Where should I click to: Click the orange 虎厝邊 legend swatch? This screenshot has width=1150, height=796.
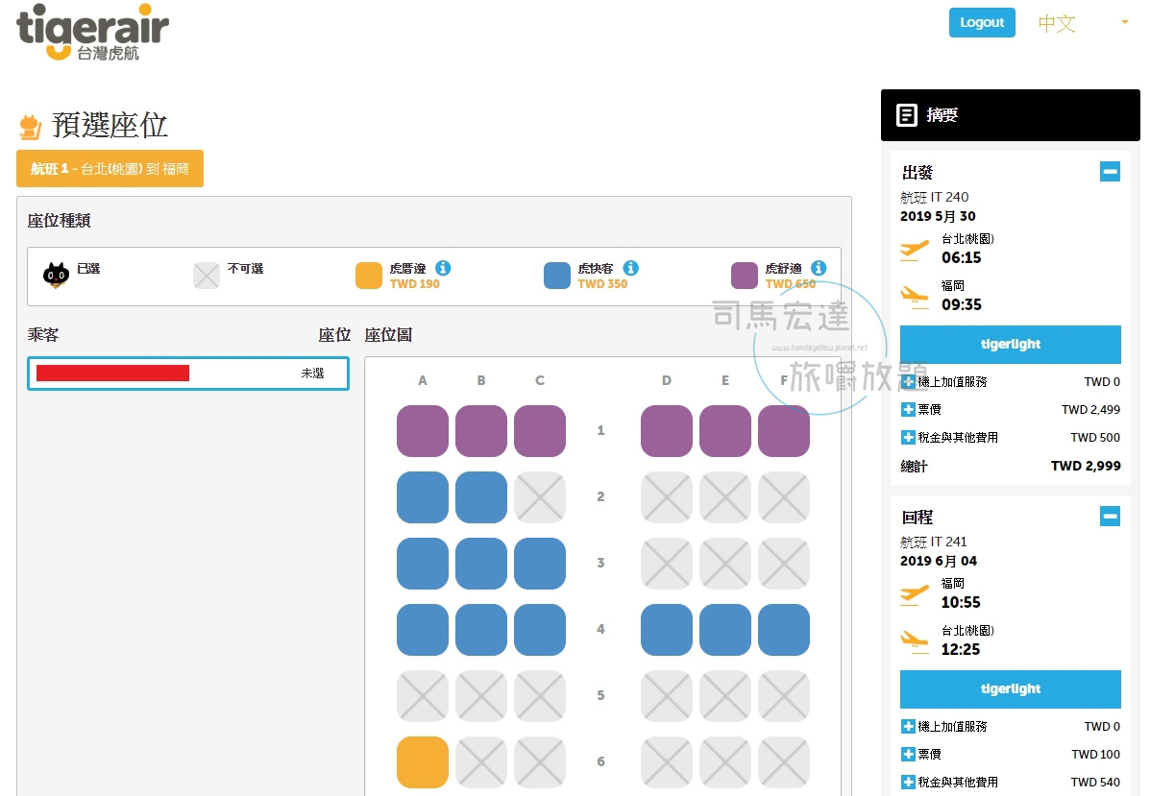point(369,276)
